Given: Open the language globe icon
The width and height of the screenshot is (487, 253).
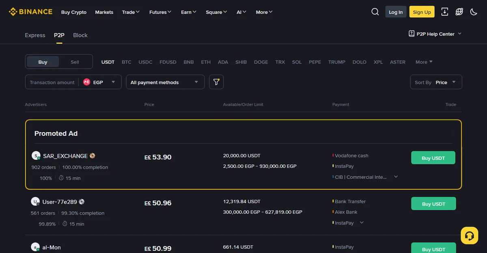Looking at the screenshot, I should pyautogui.click(x=459, y=12).
